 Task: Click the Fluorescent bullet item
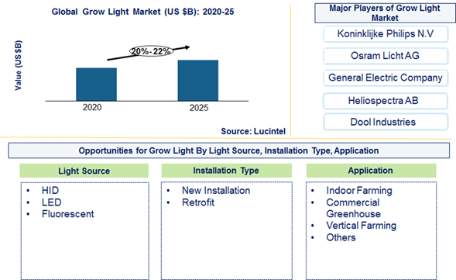point(68,214)
